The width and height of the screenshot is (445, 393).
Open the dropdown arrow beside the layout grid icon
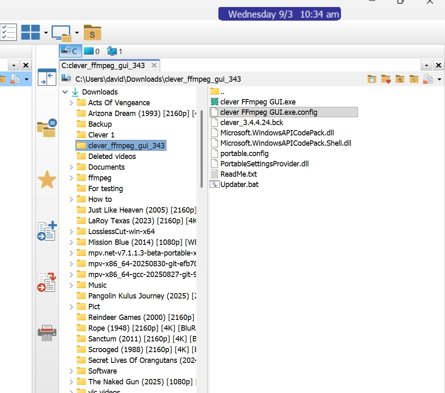(46, 33)
